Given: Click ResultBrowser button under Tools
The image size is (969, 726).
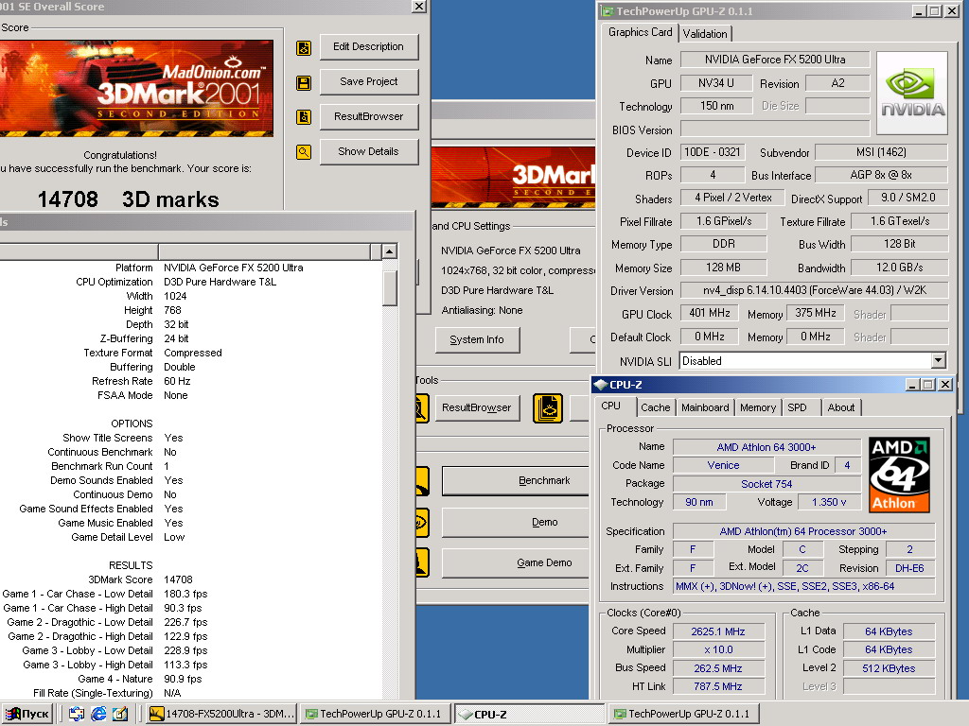Looking at the screenshot, I should [x=477, y=408].
